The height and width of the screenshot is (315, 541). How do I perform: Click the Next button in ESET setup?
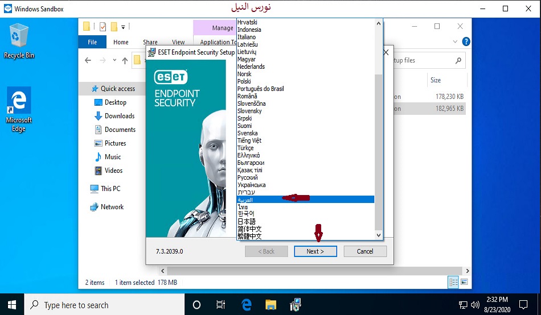point(315,251)
